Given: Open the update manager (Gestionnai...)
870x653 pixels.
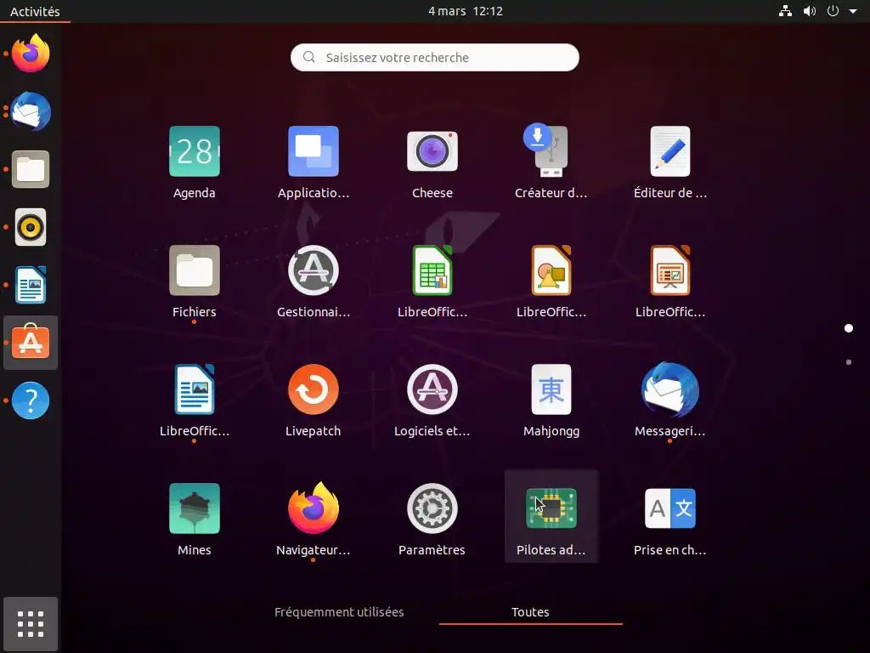Looking at the screenshot, I should (314, 270).
